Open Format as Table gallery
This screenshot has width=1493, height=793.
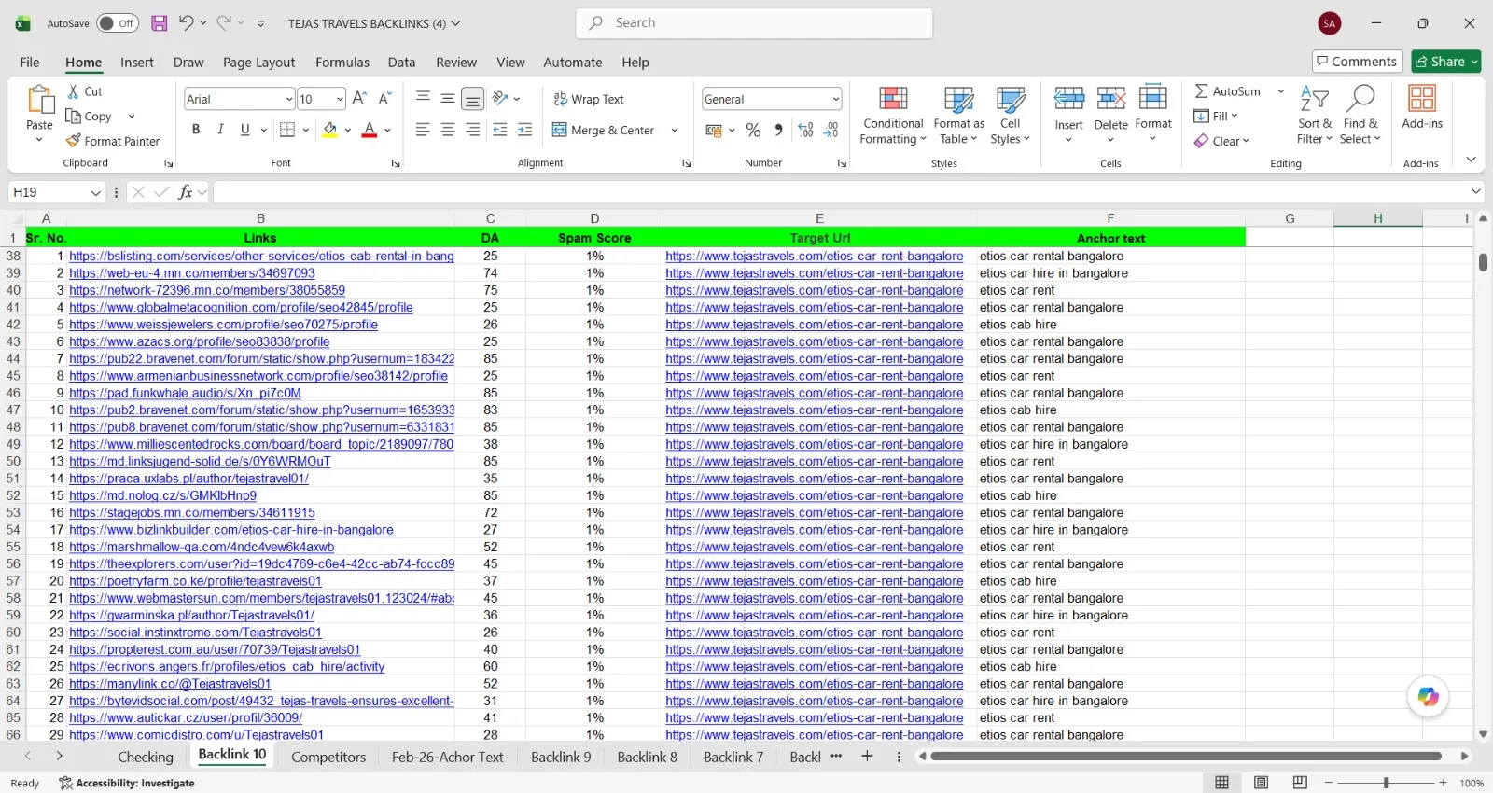click(x=958, y=116)
